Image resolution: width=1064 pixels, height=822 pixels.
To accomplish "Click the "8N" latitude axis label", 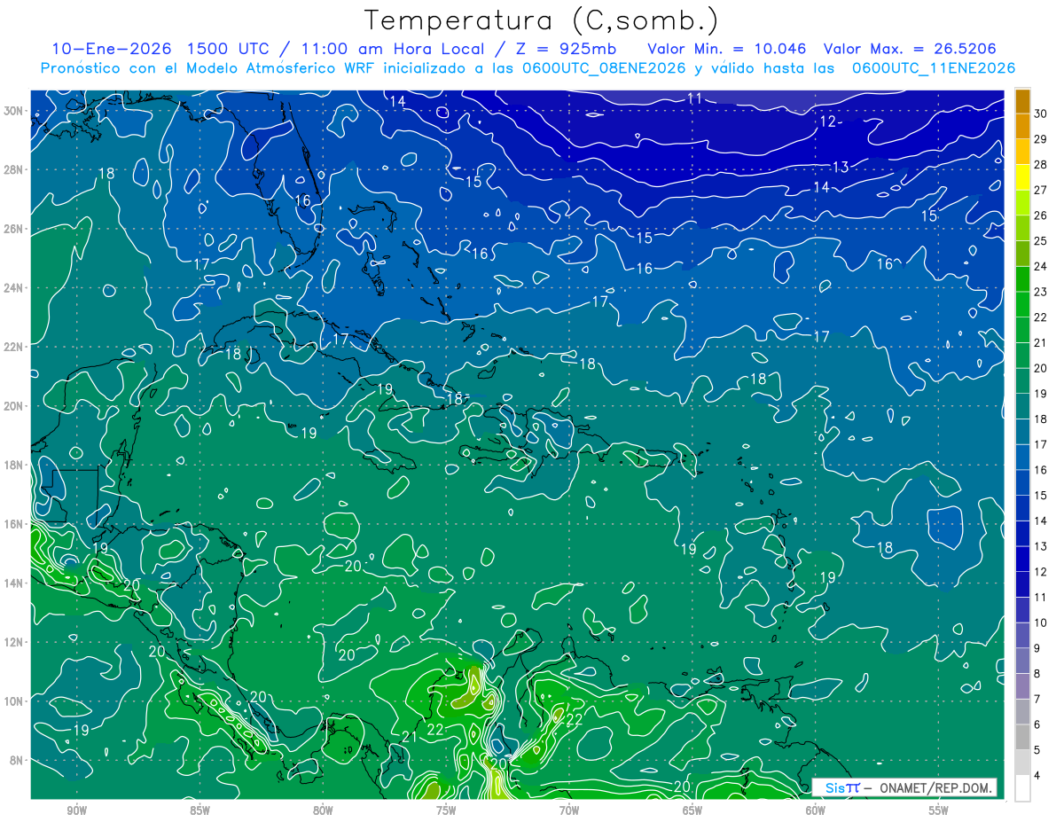I will [18, 760].
